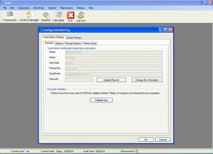Open the Transaction menu
Screen dimensions: 213x154
pyautogui.click(x=24, y=8)
